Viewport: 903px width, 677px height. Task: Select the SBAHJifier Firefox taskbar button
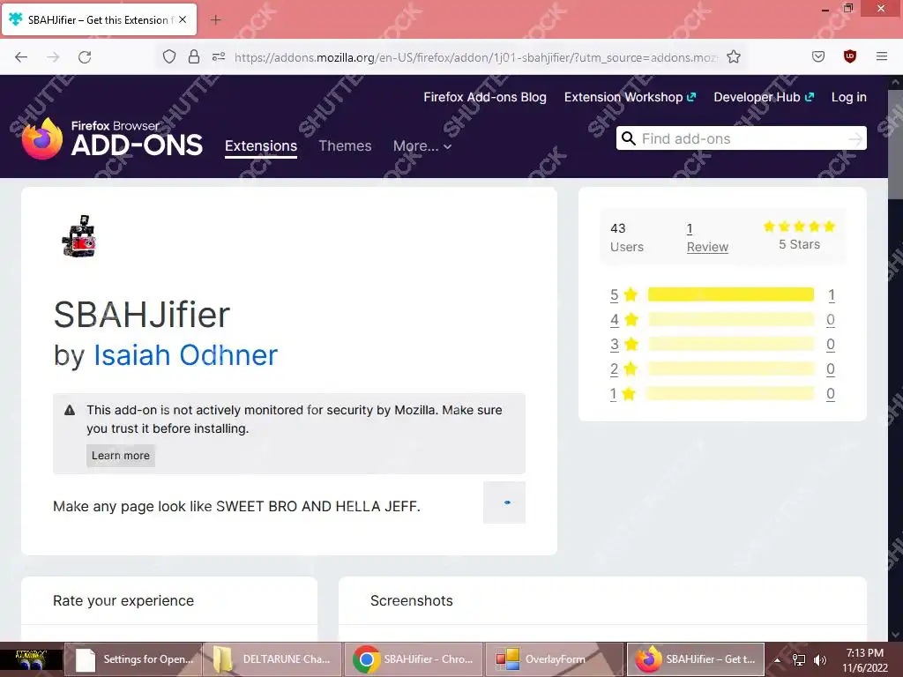[695, 659]
